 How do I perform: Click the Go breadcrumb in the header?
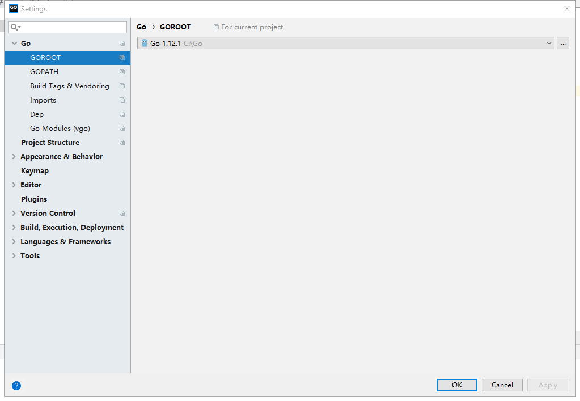pos(141,27)
